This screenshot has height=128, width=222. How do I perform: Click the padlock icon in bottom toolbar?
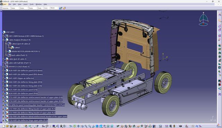click(x=174, y=126)
